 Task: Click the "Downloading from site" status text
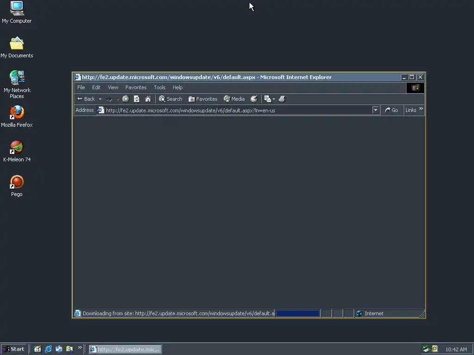pyautogui.click(x=178, y=313)
